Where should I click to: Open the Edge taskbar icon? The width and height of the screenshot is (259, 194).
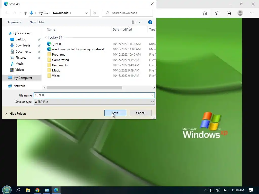pos(56,190)
